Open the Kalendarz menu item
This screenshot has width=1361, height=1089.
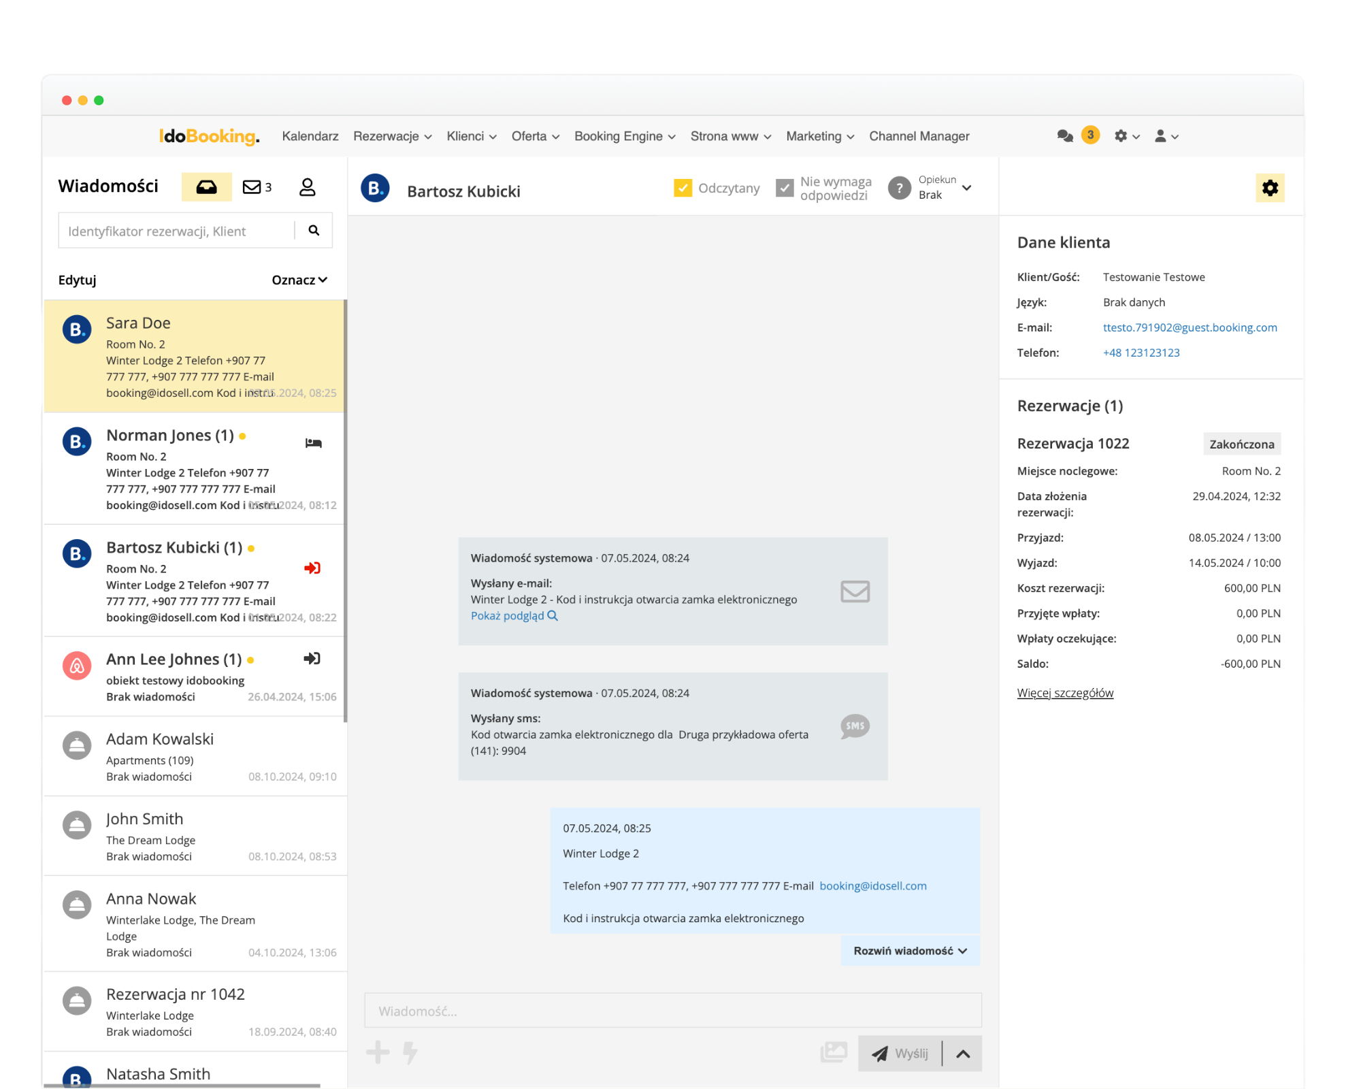pyautogui.click(x=310, y=136)
